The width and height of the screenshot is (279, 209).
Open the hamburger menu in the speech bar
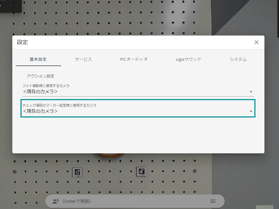213,201
